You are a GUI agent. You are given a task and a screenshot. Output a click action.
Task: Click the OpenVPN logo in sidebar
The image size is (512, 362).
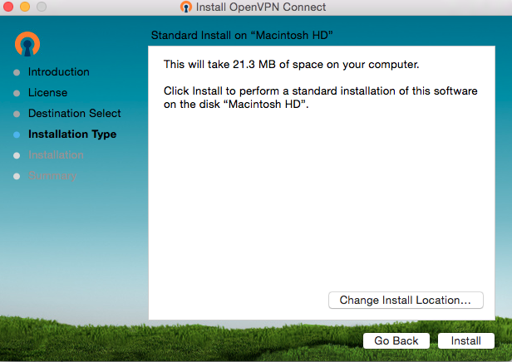(x=27, y=44)
